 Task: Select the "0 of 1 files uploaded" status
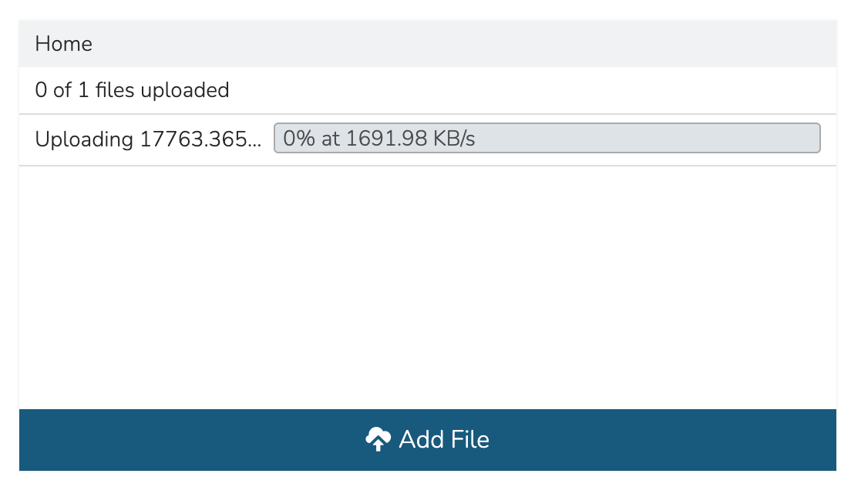[133, 90]
